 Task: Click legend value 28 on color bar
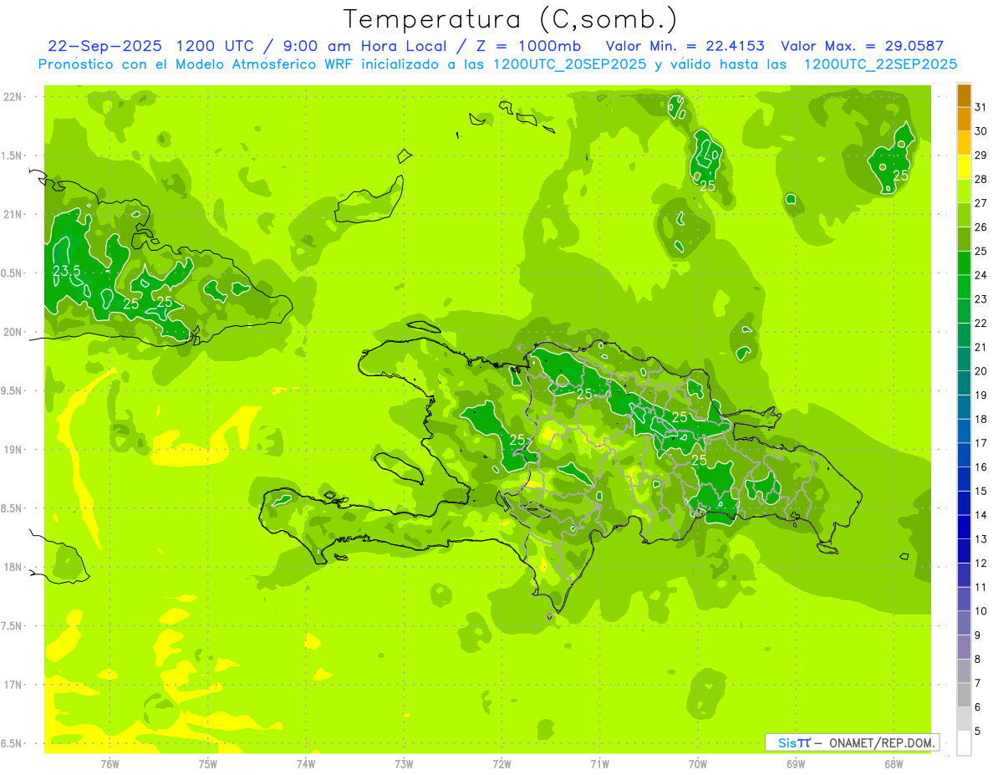[980, 179]
